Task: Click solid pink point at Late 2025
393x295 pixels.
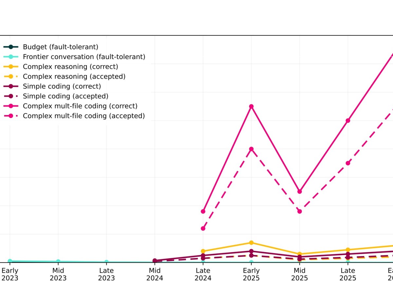Action: 348,121
